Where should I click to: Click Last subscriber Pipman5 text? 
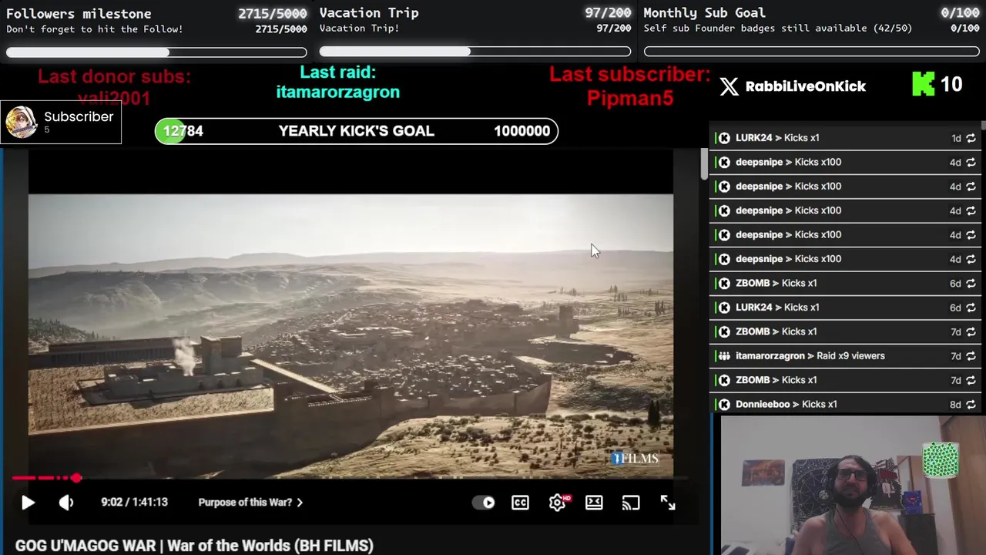tap(629, 86)
